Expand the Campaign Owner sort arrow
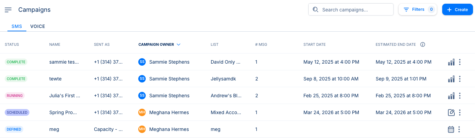475x138 pixels. tap(179, 44)
